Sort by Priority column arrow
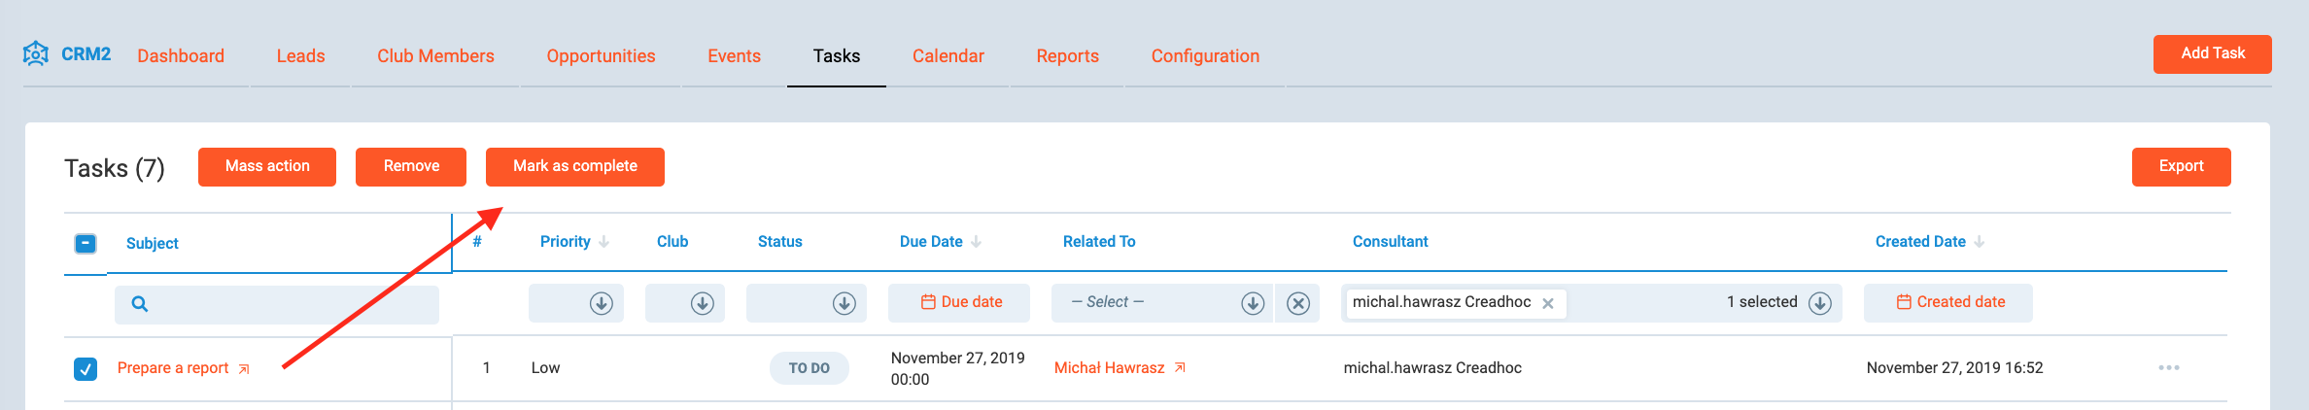Screen dimensions: 2309x410 [x=604, y=242]
